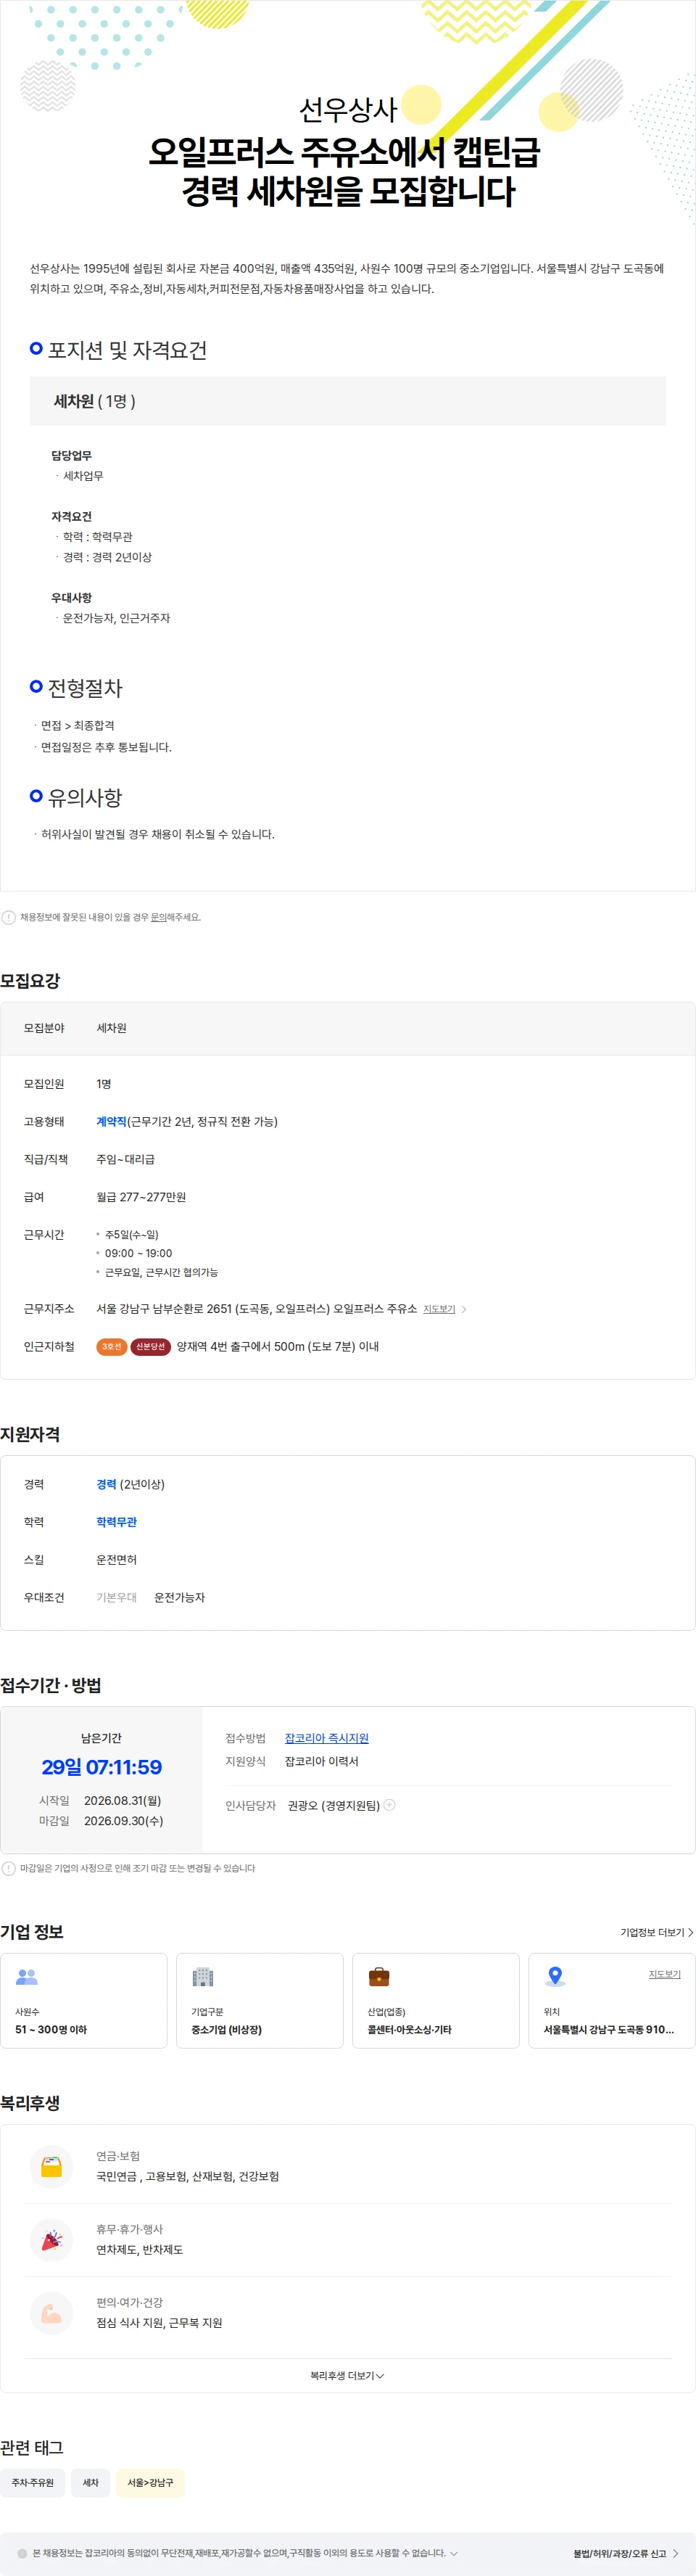
Task: Click the 2026.09.30(수) deadline date
Action: tap(123, 1821)
